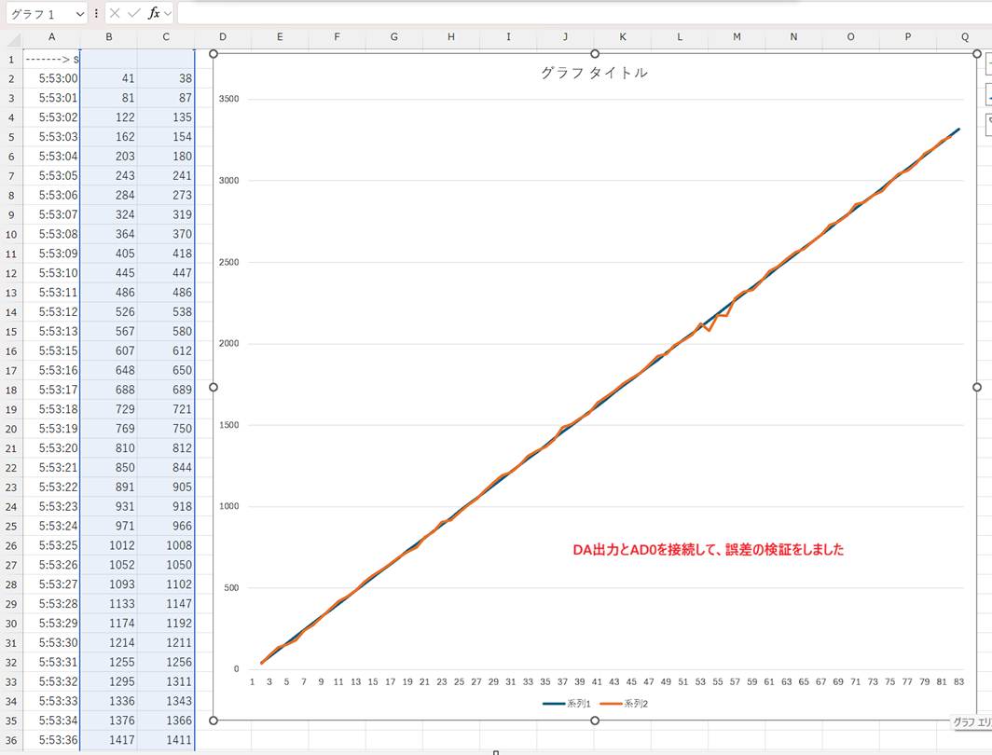Click cell A2 containing 5:53:00
This screenshot has width=992, height=755.
51,78
